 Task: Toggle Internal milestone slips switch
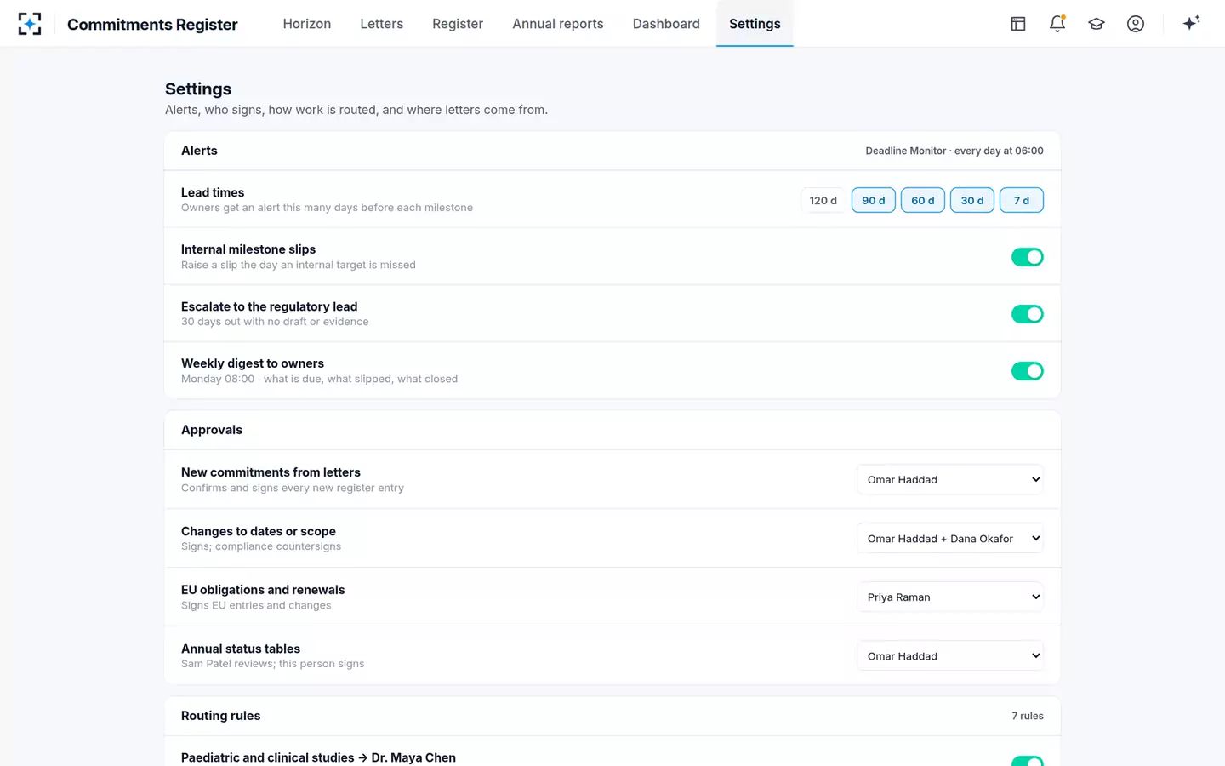[1028, 257]
